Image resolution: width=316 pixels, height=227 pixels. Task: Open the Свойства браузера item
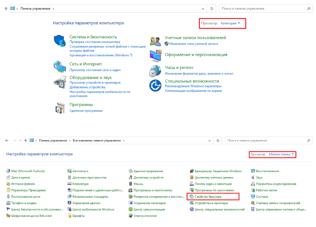(x=208, y=196)
